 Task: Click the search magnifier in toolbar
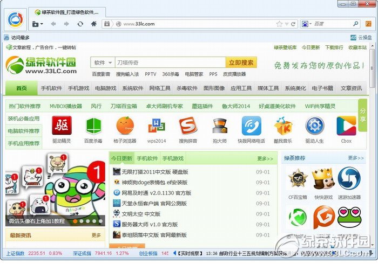pos(355,24)
